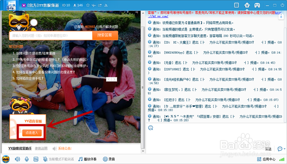Open the emoticon picker in chat box

pyautogui.click(x=151, y=128)
